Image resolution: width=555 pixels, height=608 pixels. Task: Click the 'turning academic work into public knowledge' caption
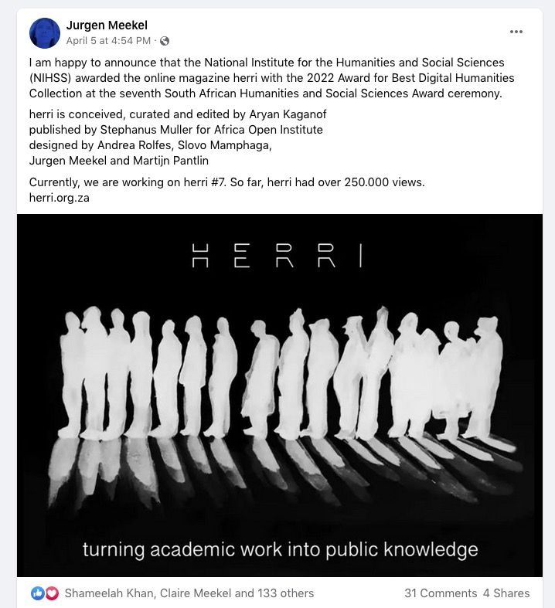[280, 550]
